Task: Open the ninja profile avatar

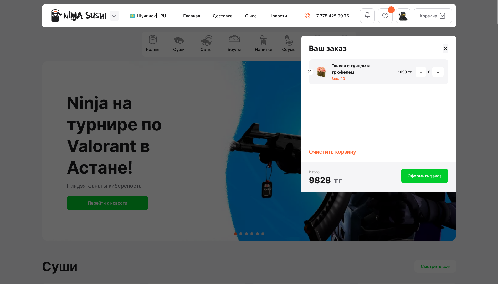Action: pyautogui.click(x=403, y=16)
